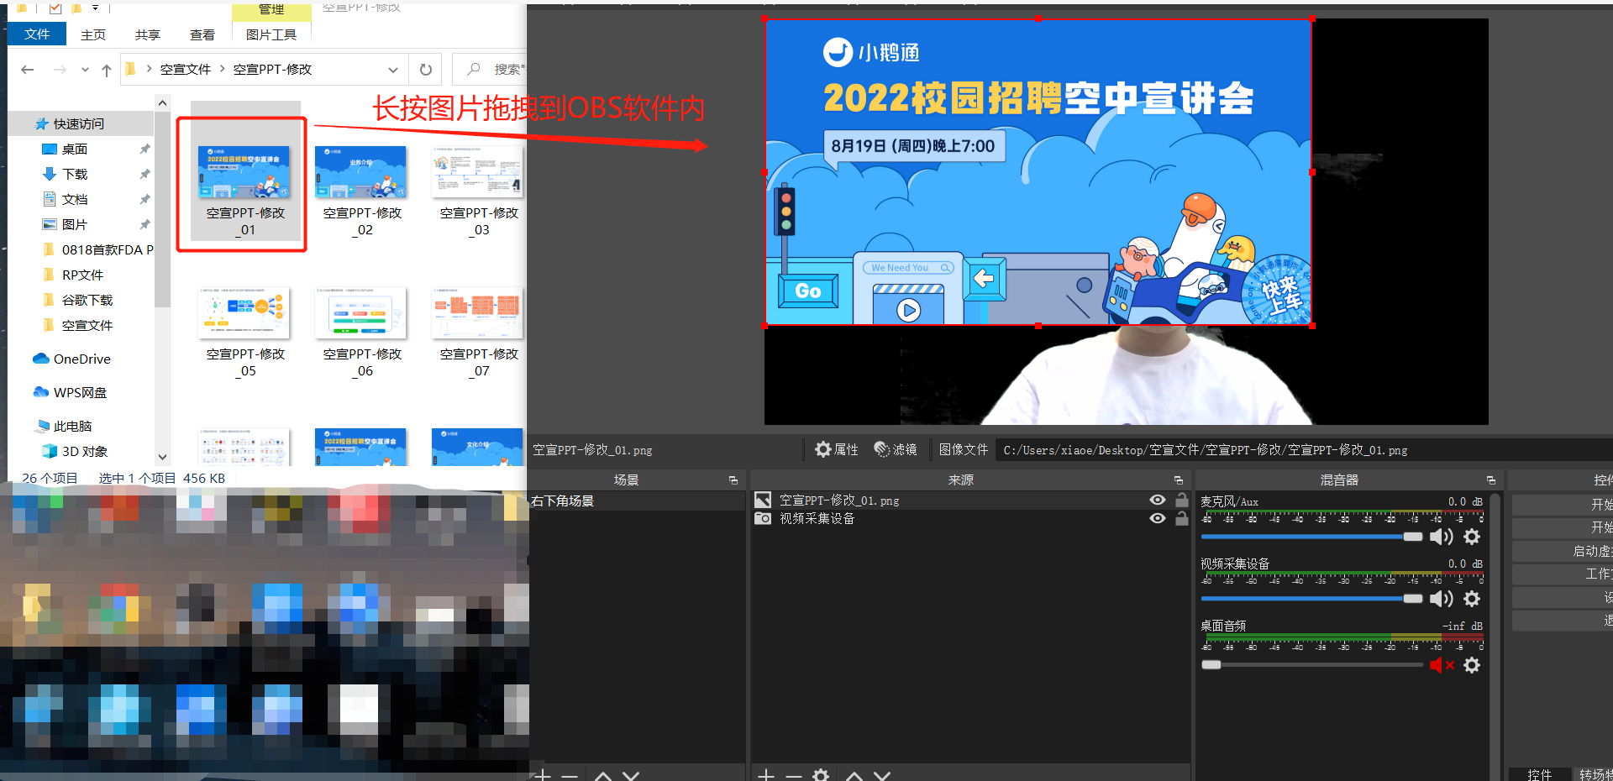Viewport: 1613px width, 781px height.
Task: Refresh the Explorer folder view
Action: tap(426, 70)
